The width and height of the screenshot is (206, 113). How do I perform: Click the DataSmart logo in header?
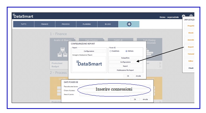click(23, 16)
